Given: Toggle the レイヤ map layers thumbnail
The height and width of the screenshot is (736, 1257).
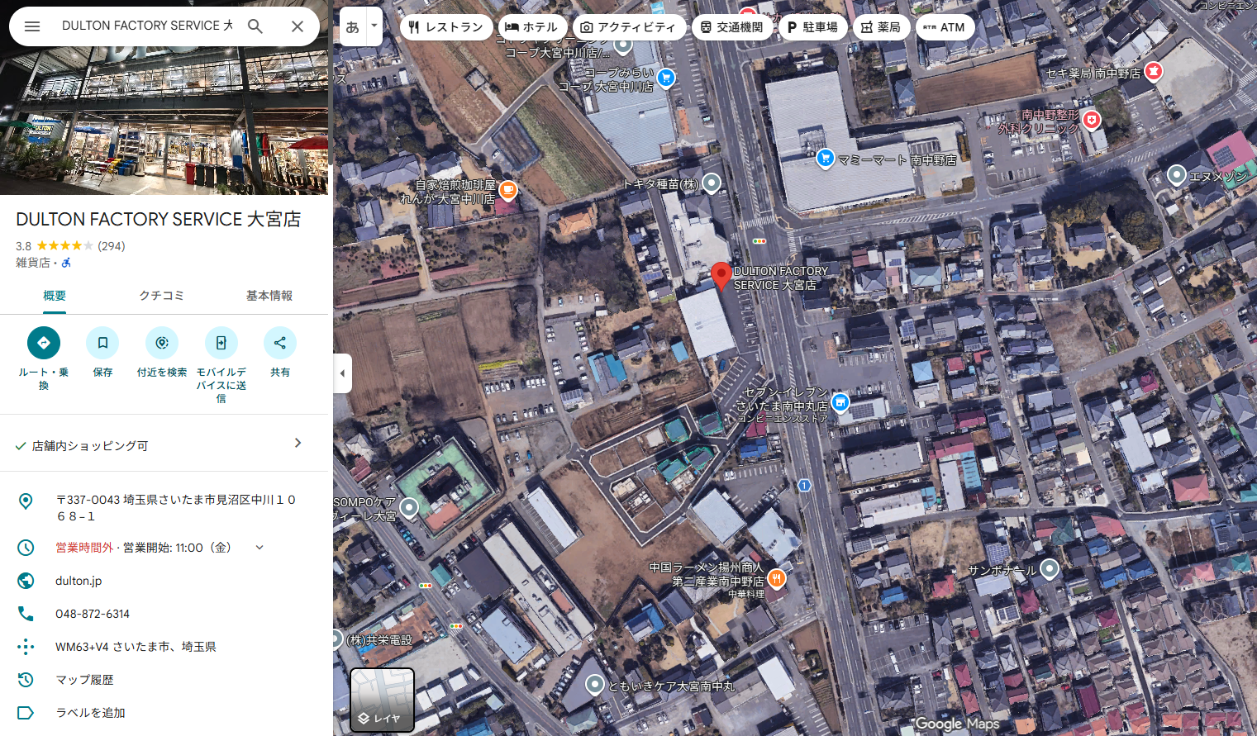Looking at the screenshot, I should pos(382,700).
